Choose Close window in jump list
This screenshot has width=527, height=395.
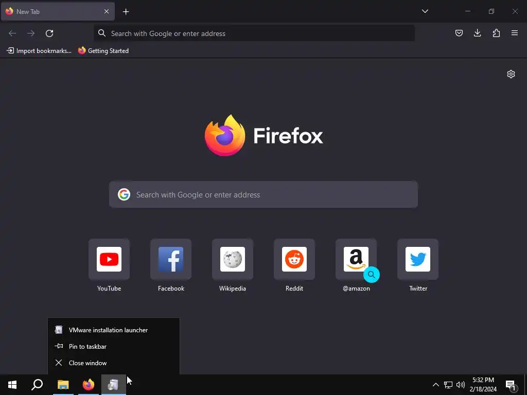tap(114, 363)
